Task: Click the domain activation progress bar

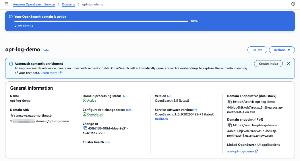Action: 101,21
